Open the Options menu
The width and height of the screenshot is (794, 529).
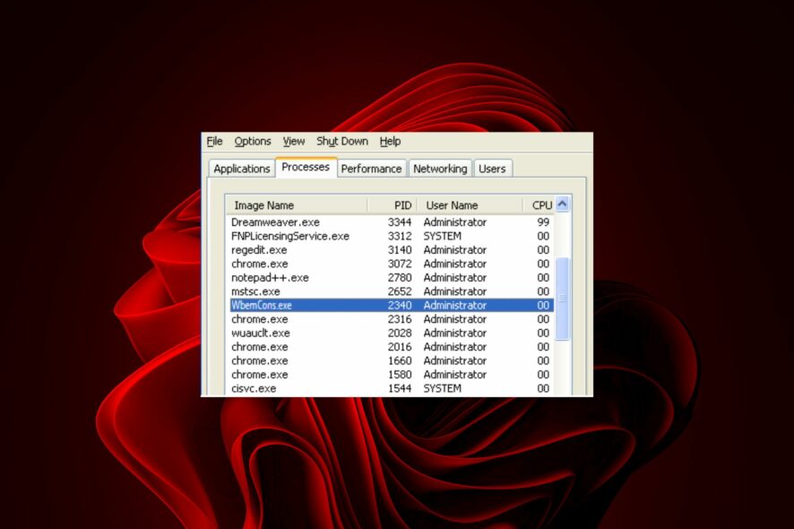(x=252, y=142)
